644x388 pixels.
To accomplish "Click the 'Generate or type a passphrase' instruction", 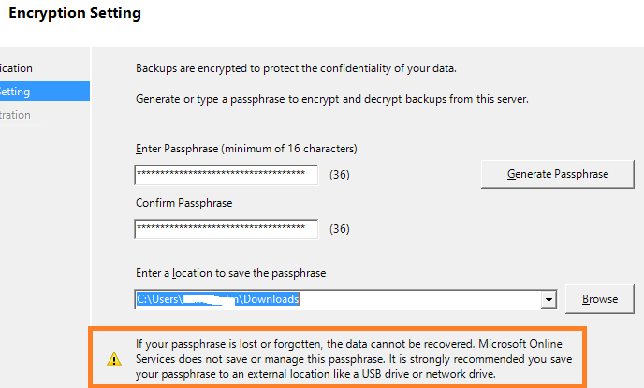I will [x=332, y=99].
